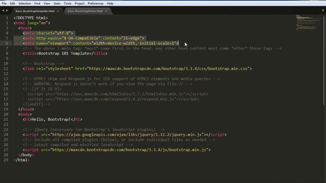
Task: Click the 'Latest compiled and minified JavaScript' comment
Action: click(x=77, y=145)
